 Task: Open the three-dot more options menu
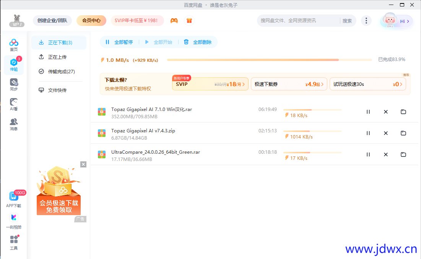pos(366,21)
